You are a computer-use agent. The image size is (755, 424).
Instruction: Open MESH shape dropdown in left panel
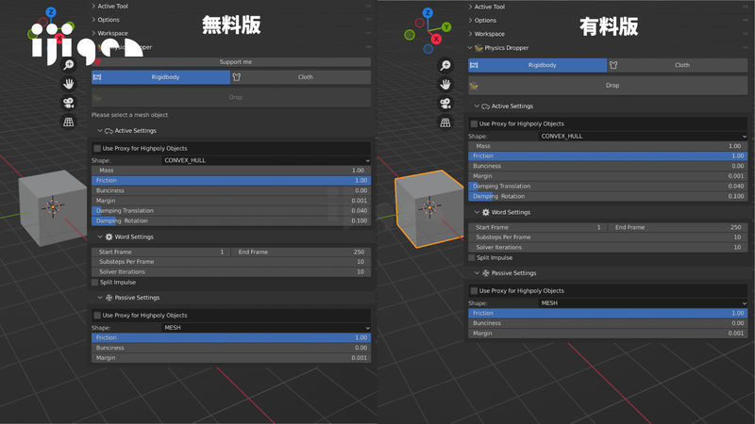[266, 327]
